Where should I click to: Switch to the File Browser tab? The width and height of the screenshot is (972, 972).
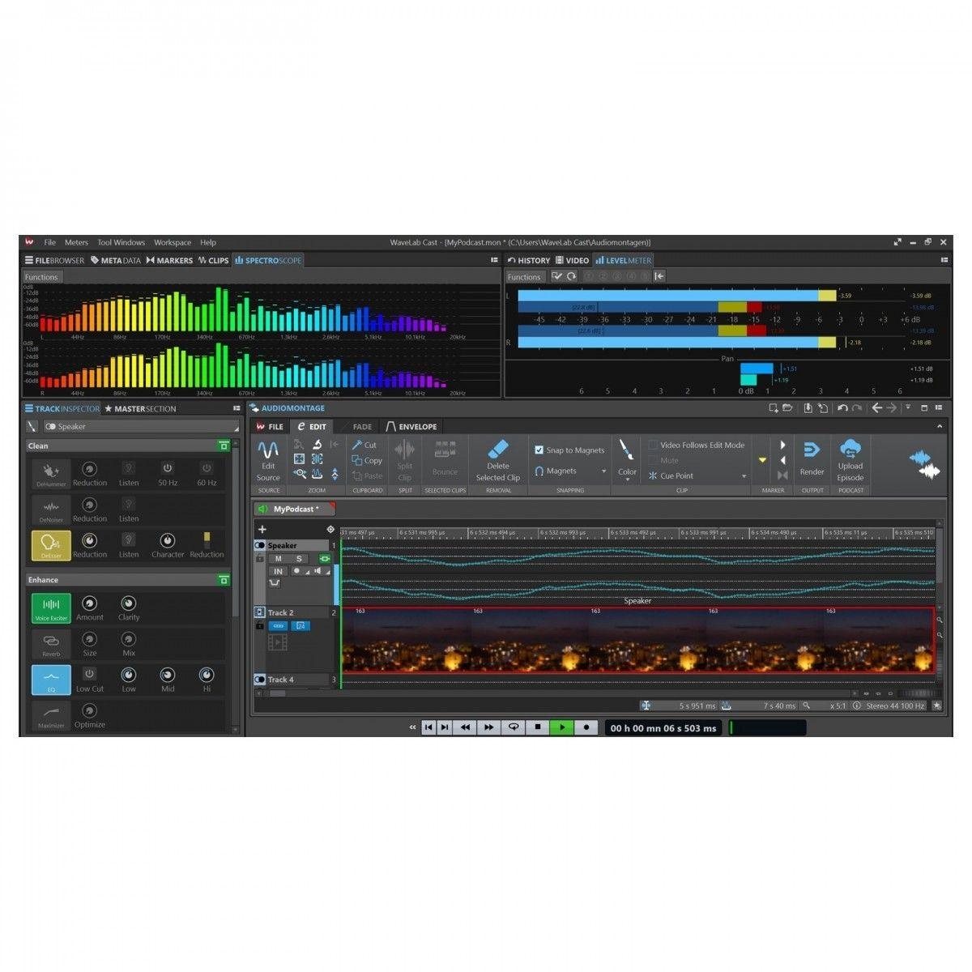(54, 261)
